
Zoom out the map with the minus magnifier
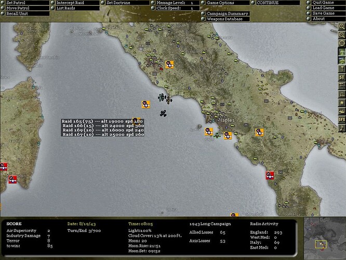coord(342,35)
